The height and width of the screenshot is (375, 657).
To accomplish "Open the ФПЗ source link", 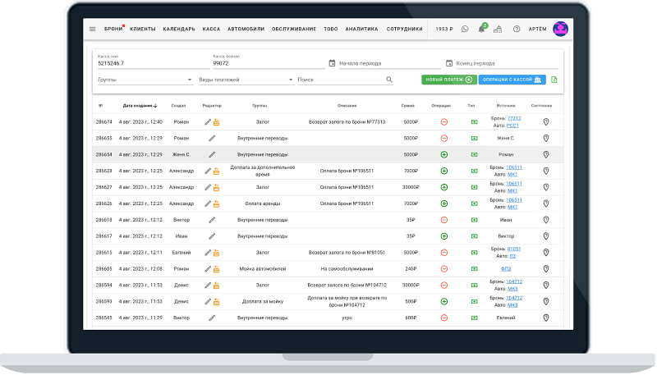I will point(506,268).
